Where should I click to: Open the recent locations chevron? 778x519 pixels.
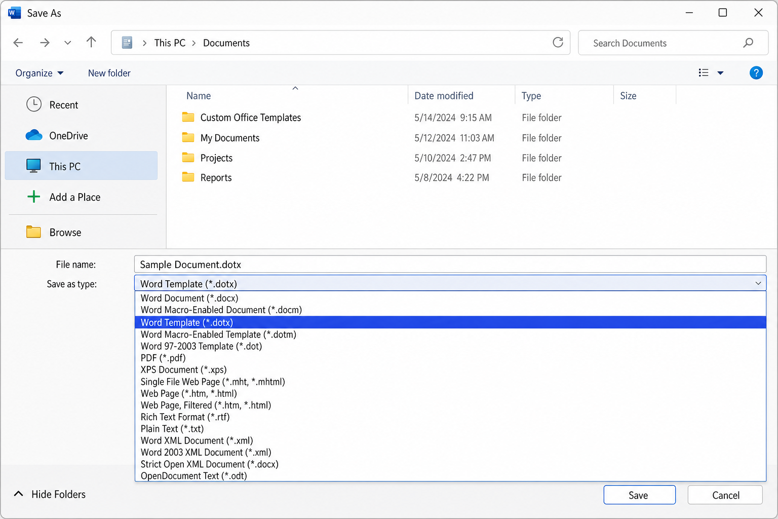point(67,43)
